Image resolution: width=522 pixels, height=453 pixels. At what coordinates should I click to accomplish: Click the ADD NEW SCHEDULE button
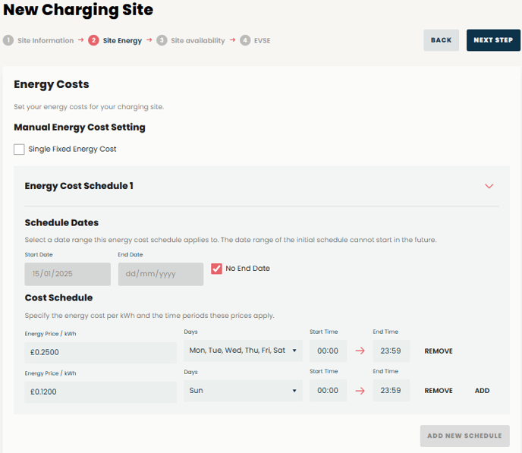465,436
